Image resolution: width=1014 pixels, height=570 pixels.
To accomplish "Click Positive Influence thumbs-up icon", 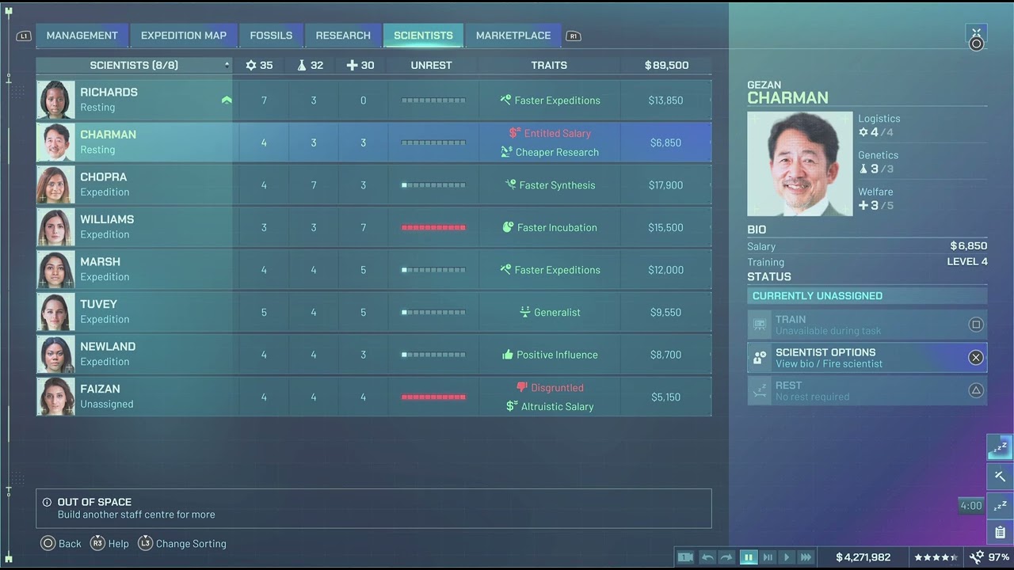I will click(508, 355).
